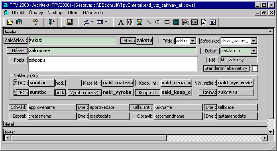Select the rectangle drawing tool
This screenshot has height=151, width=277.
coord(167,22)
